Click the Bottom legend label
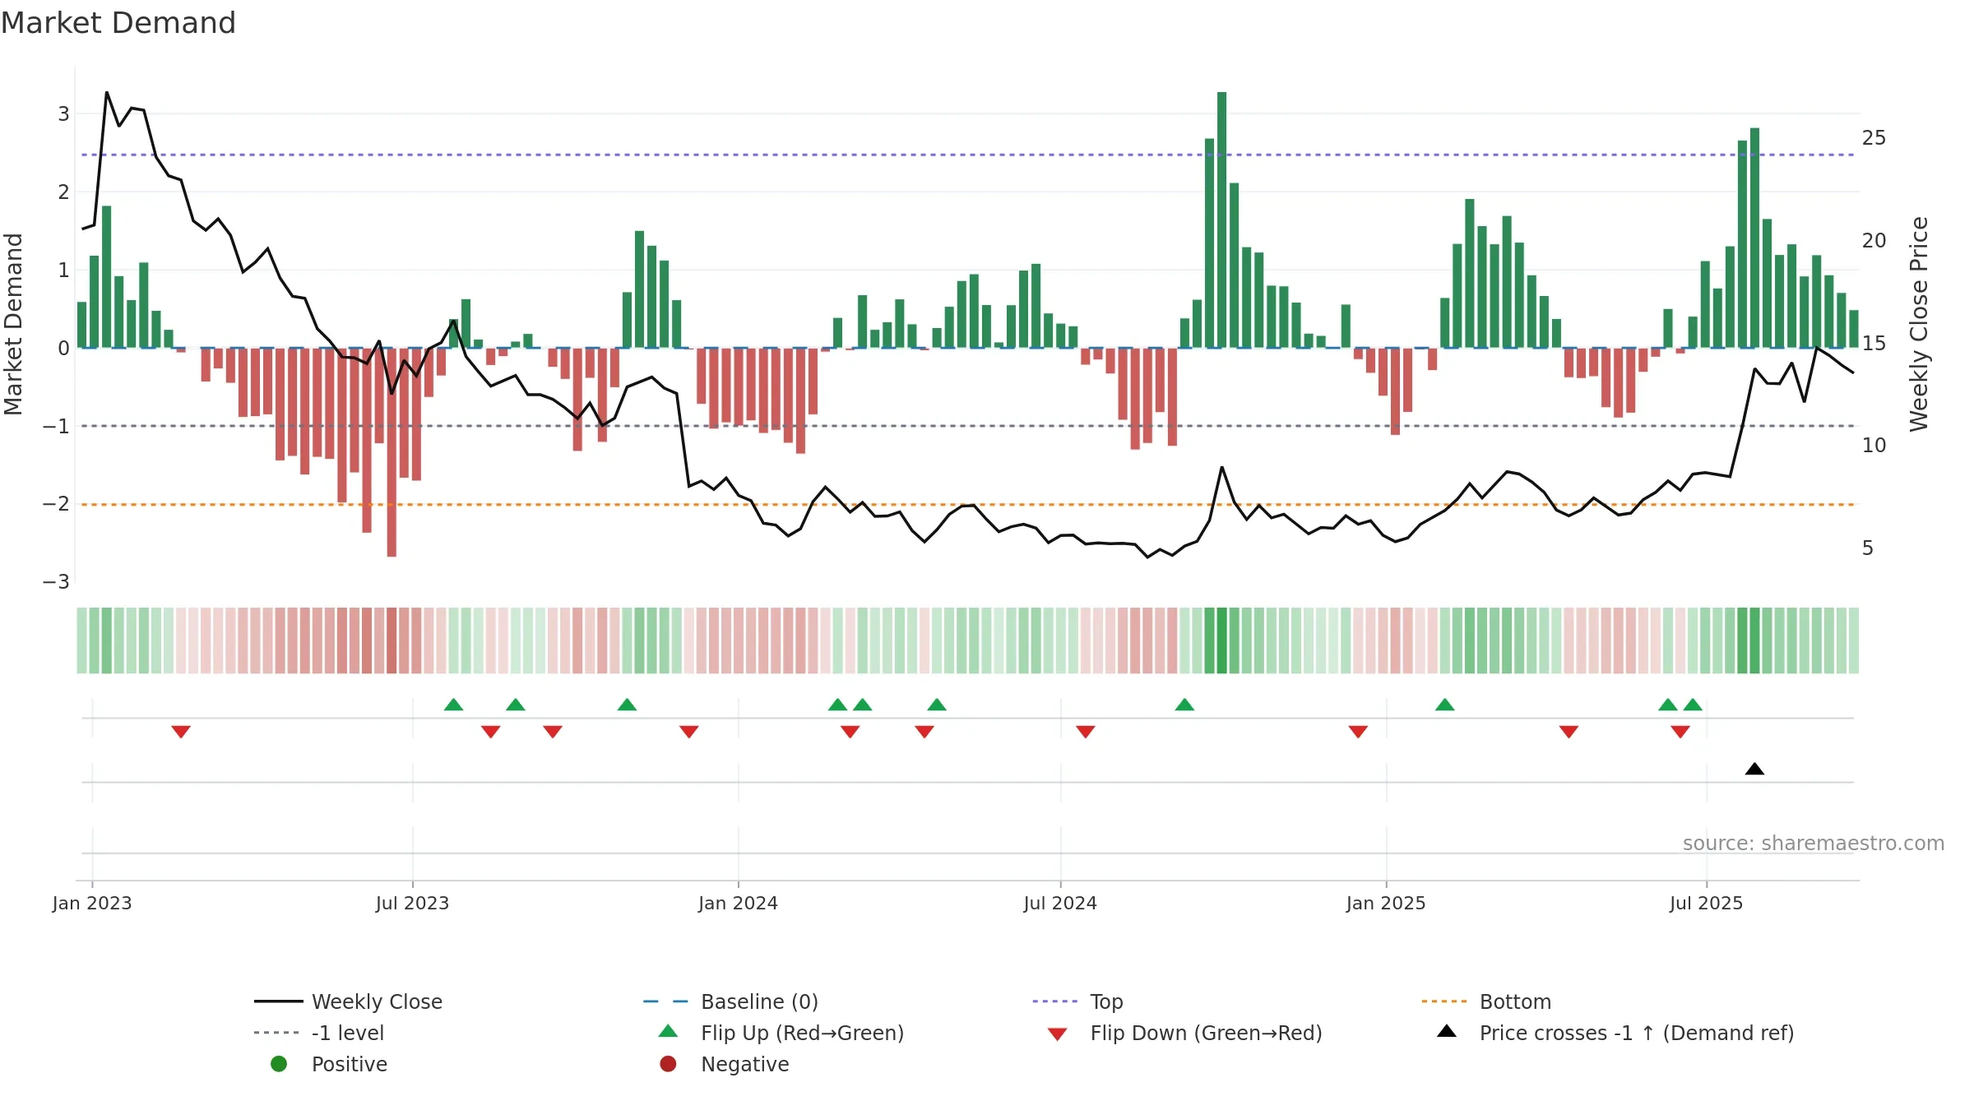 pos(1515,1001)
